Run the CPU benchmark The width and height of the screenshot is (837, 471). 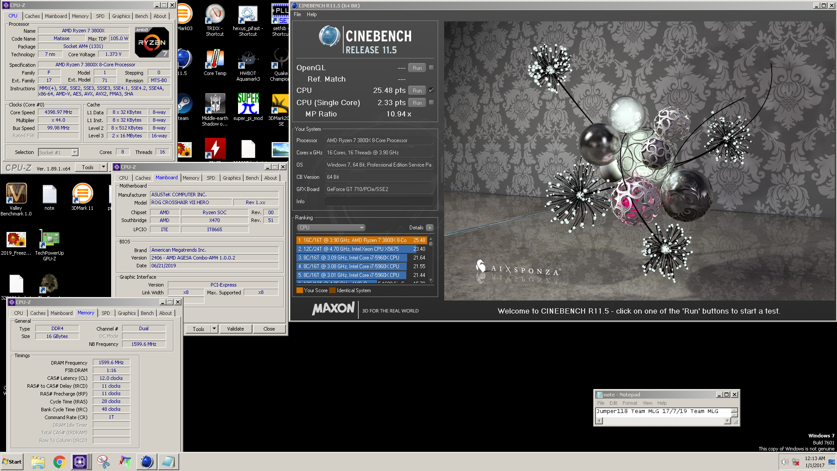pos(417,90)
